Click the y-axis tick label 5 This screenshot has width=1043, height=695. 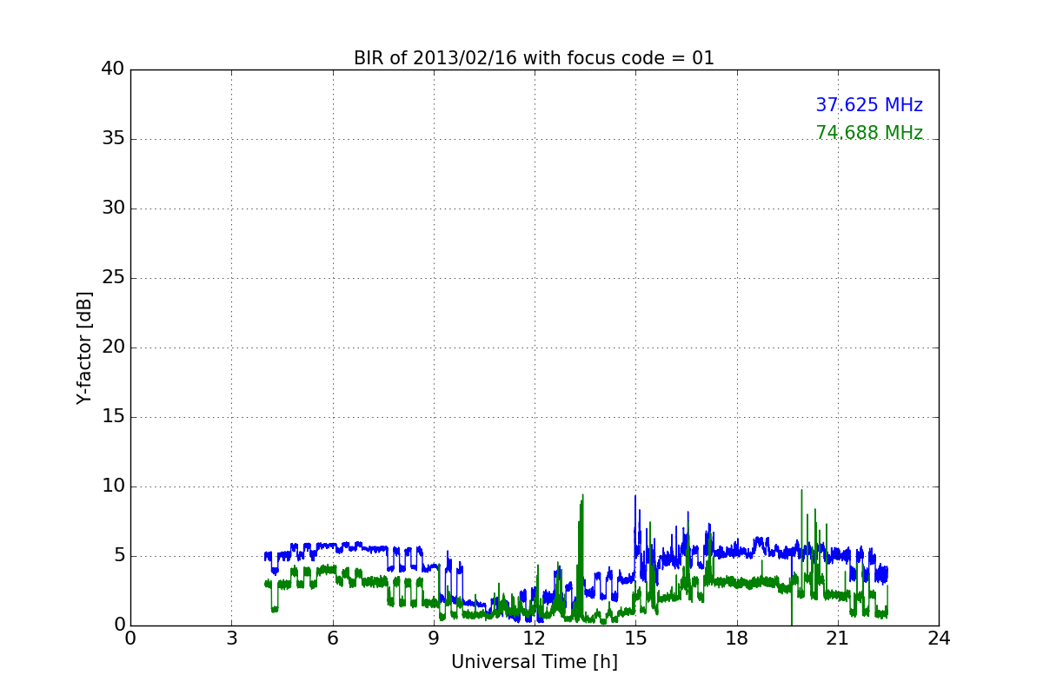pos(118,556)
